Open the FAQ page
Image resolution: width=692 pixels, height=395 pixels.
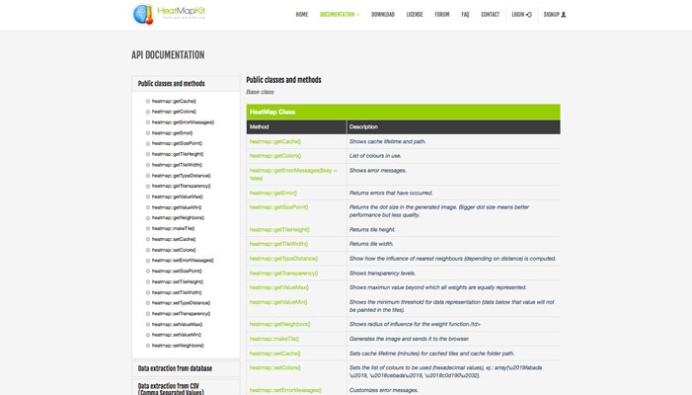(x=465, y=15)
